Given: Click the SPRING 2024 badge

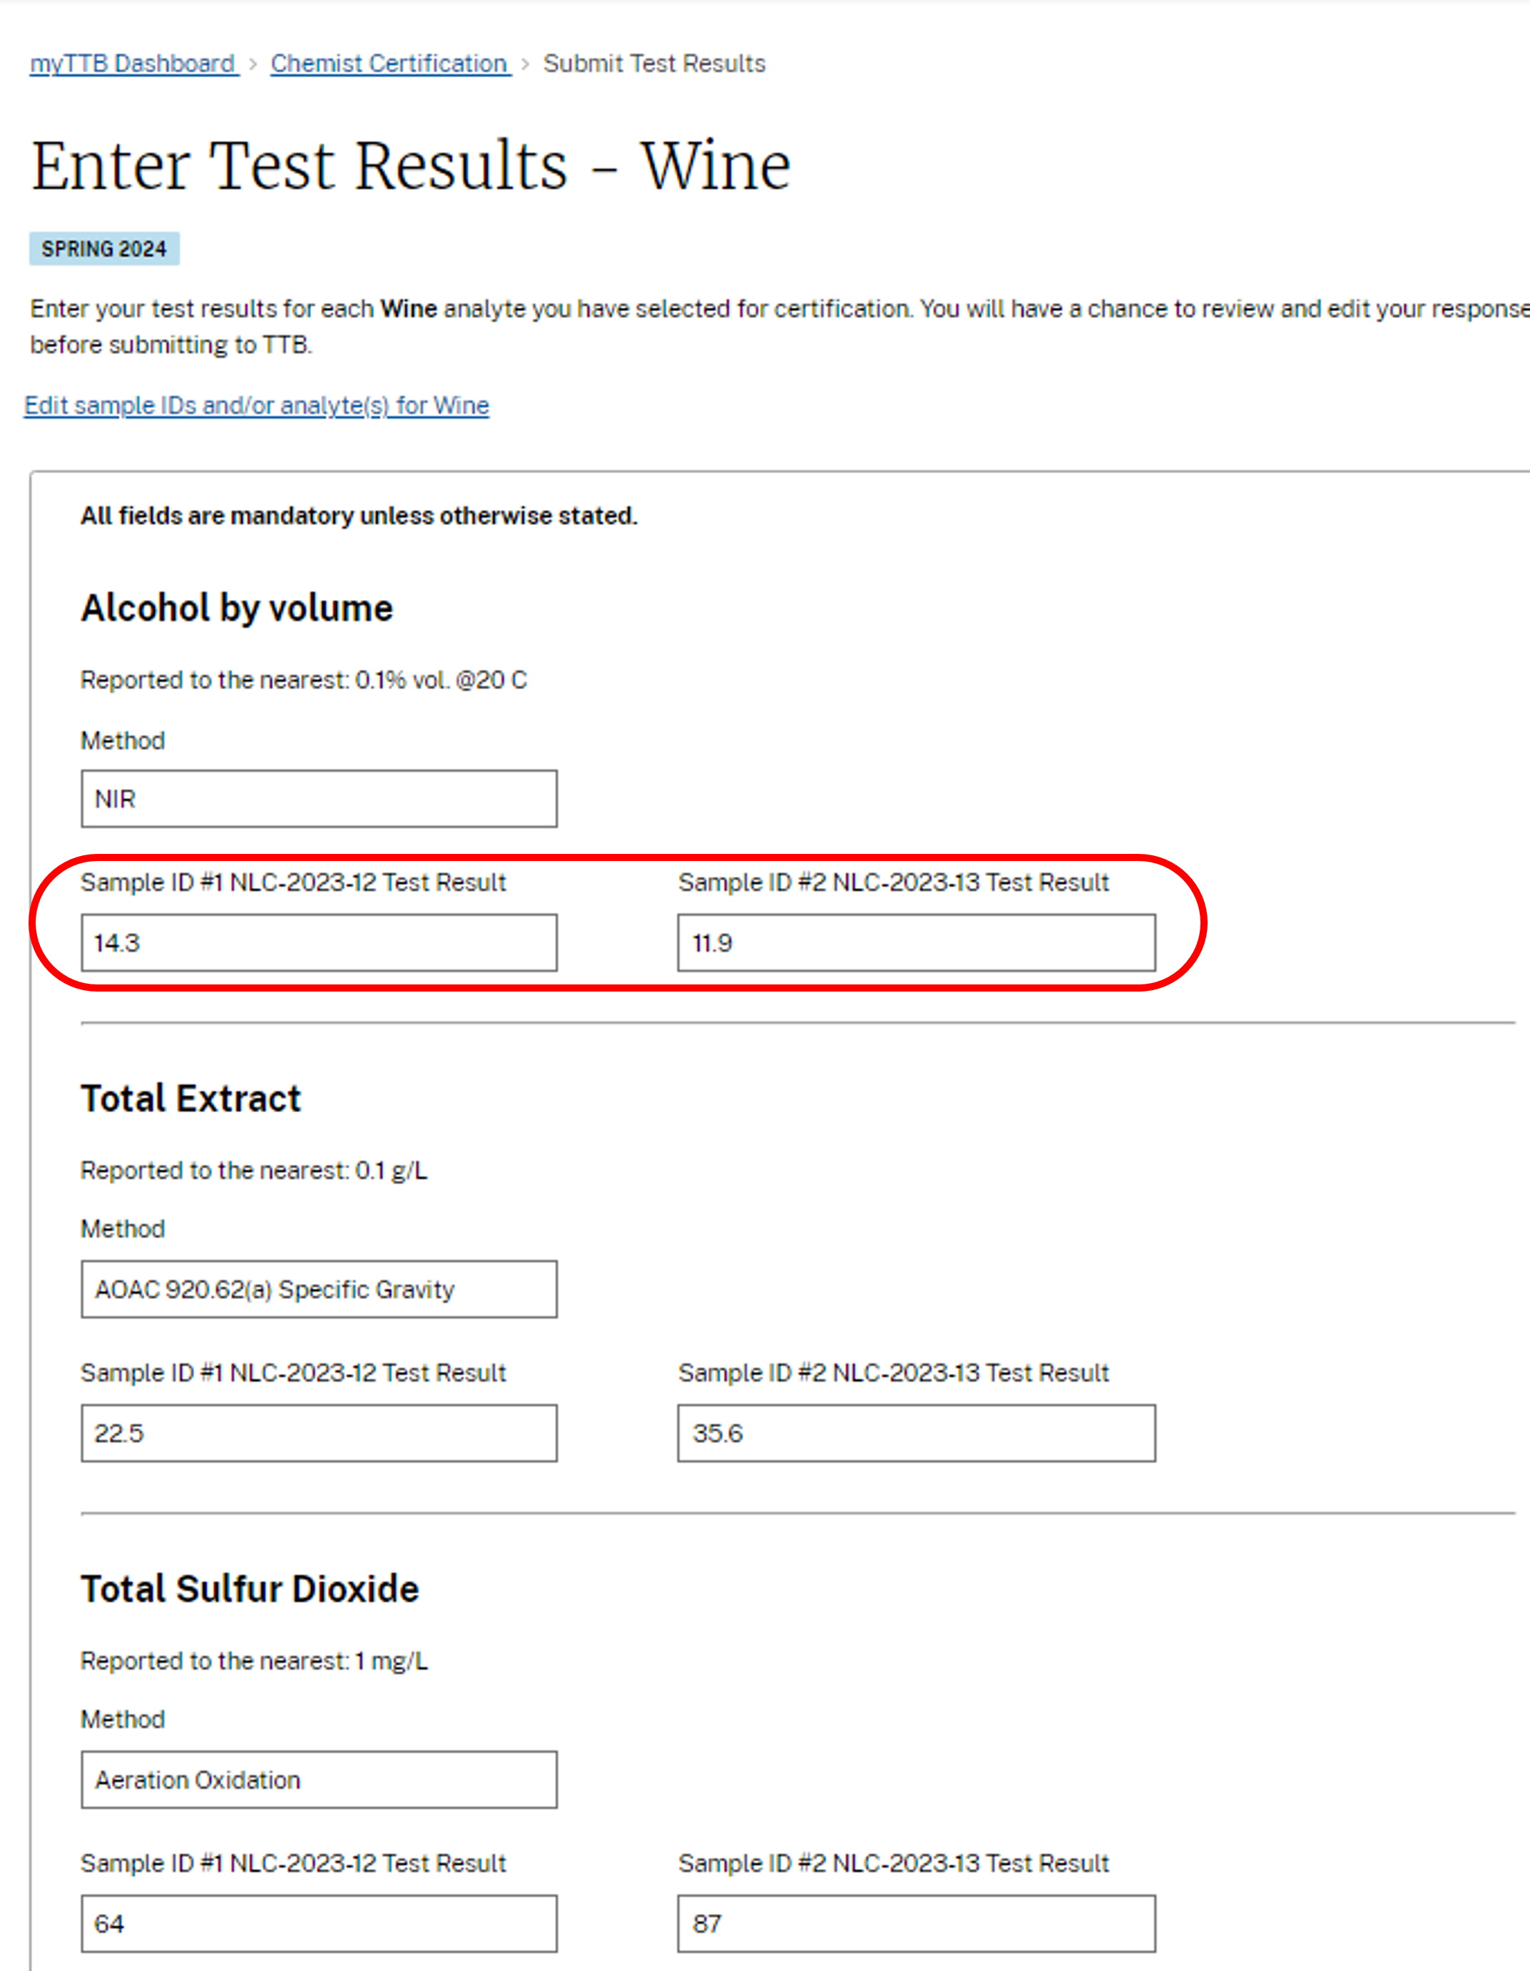Looking at the screenshot, I should pyautogui.click(x=105, y=249).
